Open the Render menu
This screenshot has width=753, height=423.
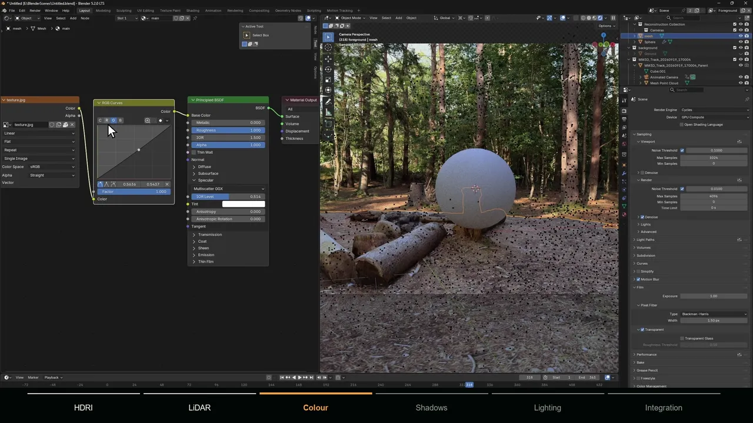35,11
